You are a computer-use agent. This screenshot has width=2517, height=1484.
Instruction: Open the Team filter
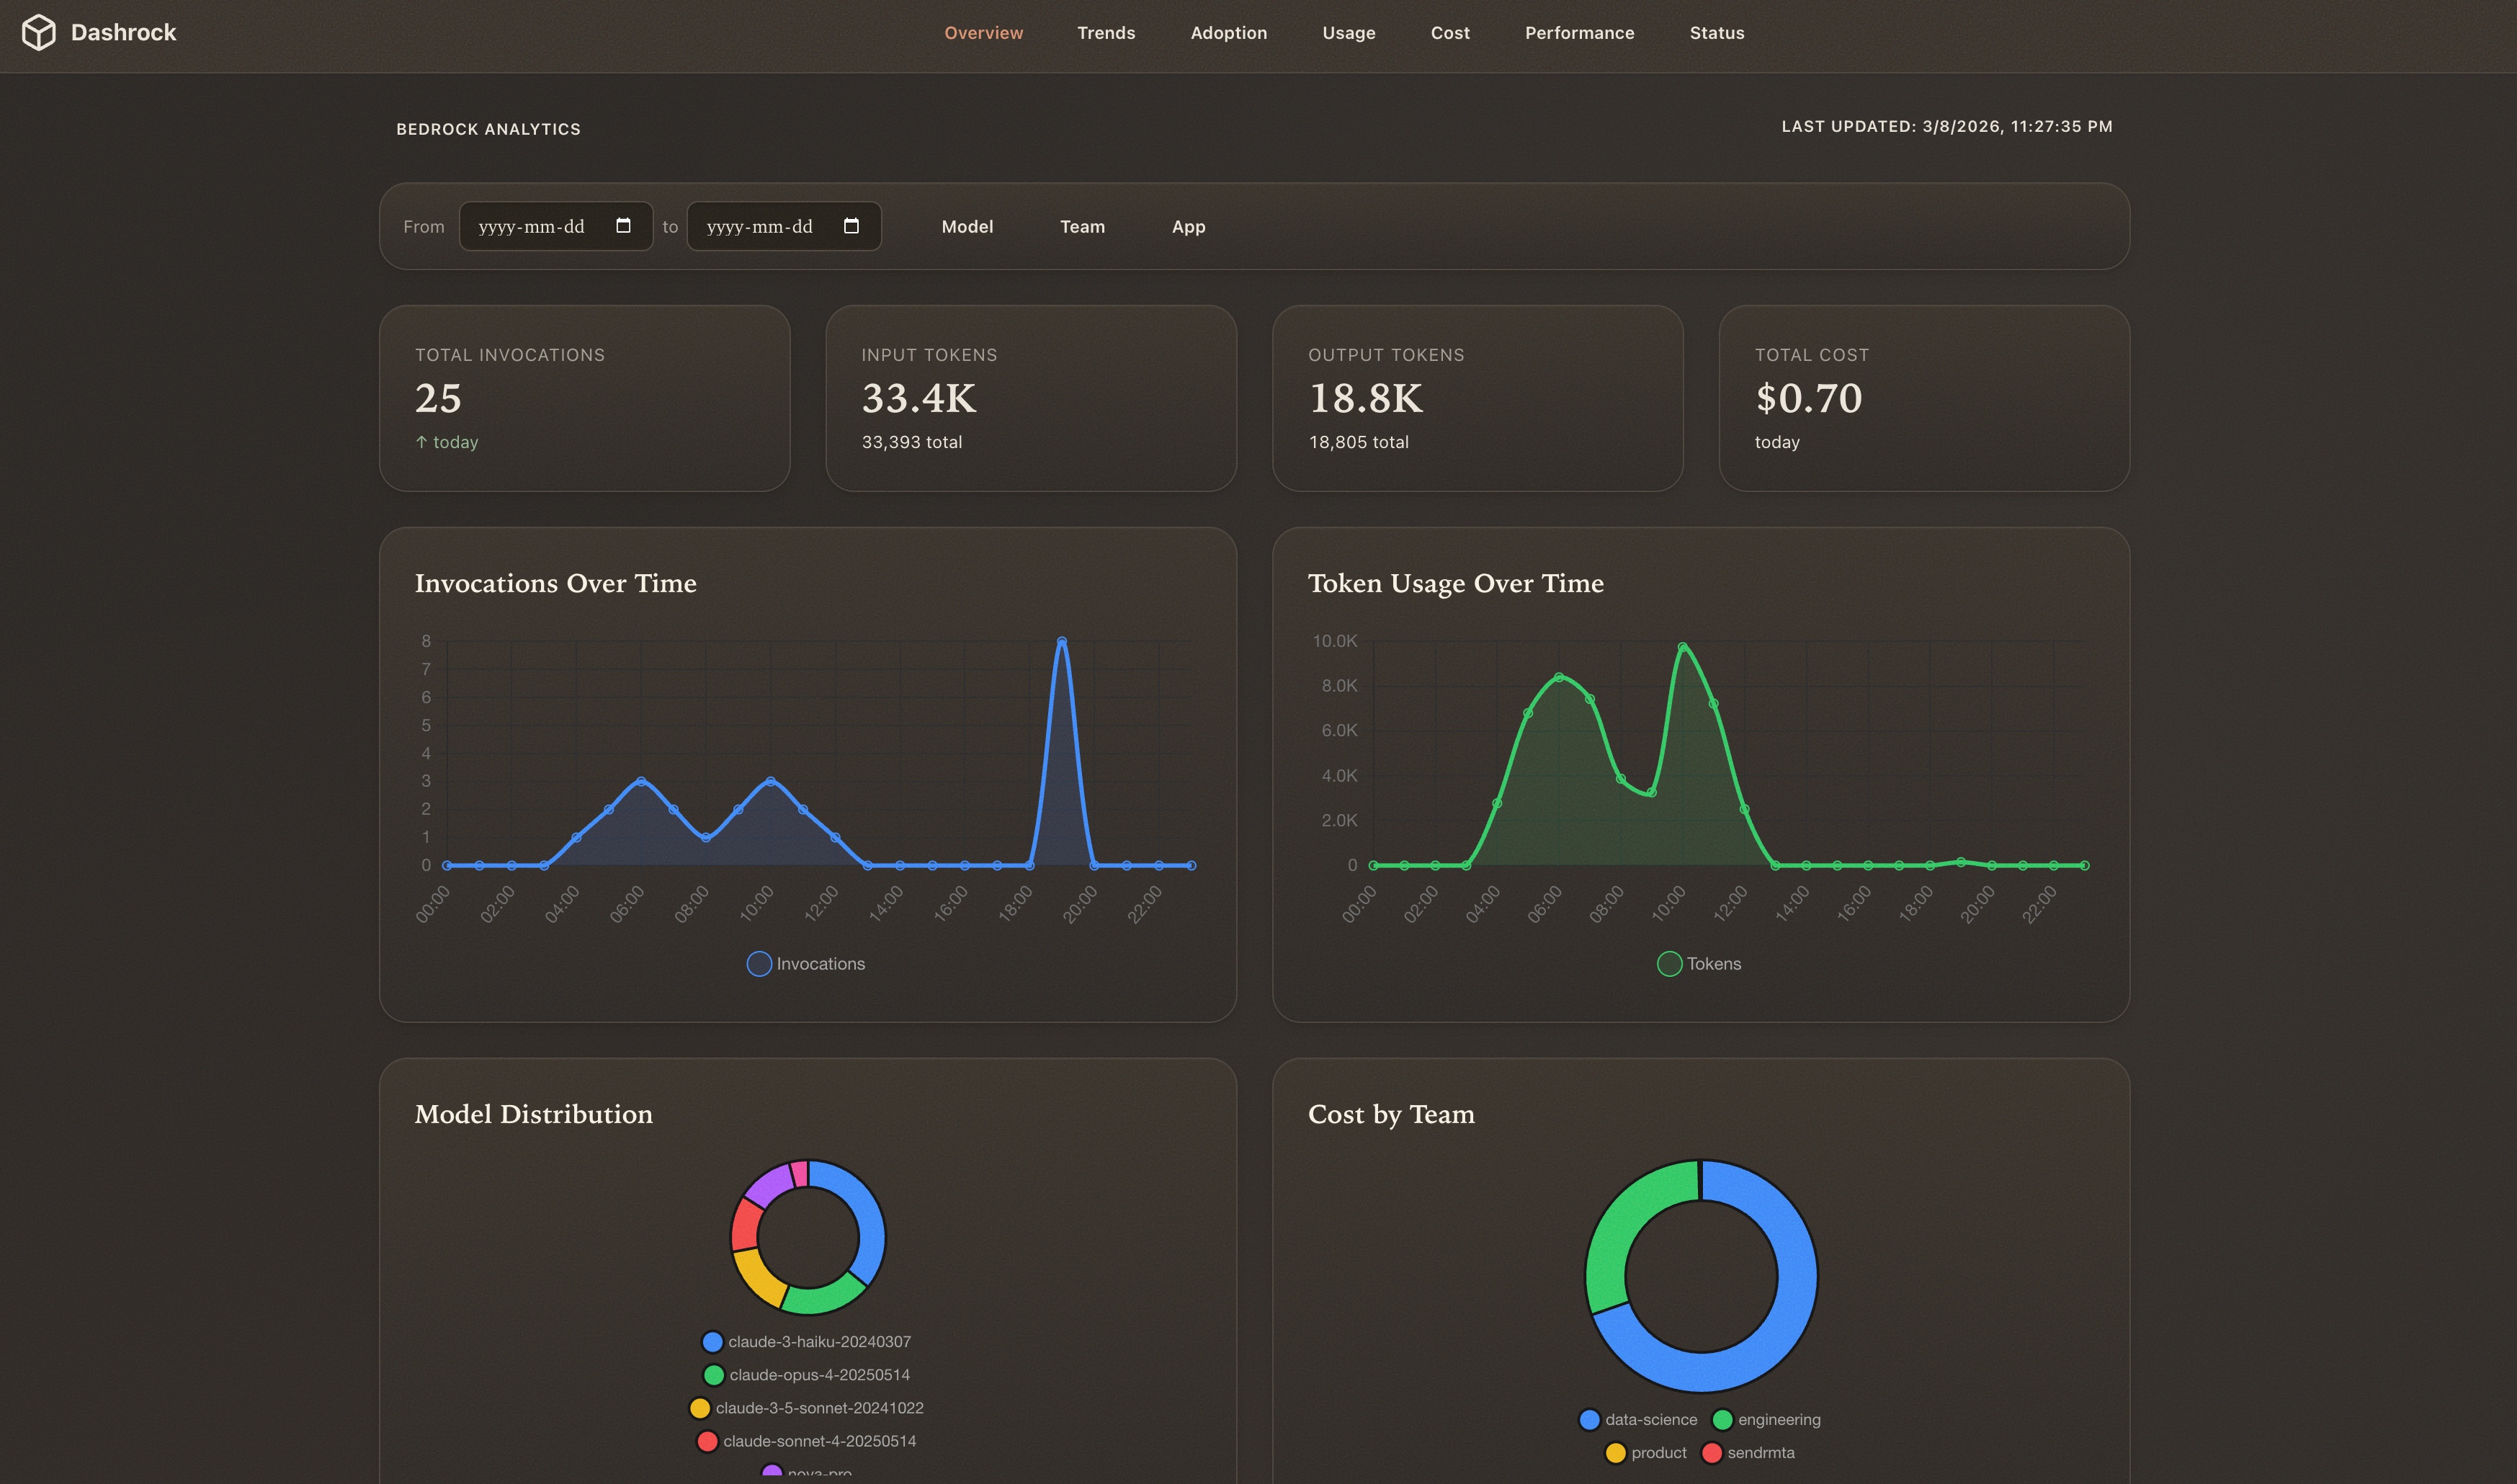point(1082,226)
